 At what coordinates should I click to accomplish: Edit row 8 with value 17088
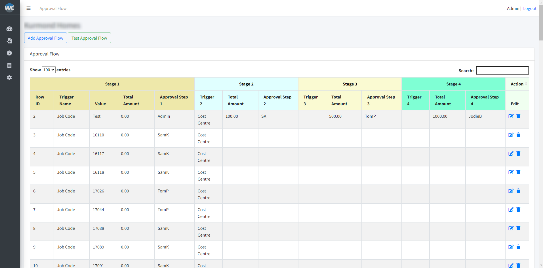(x=511, y=228)
